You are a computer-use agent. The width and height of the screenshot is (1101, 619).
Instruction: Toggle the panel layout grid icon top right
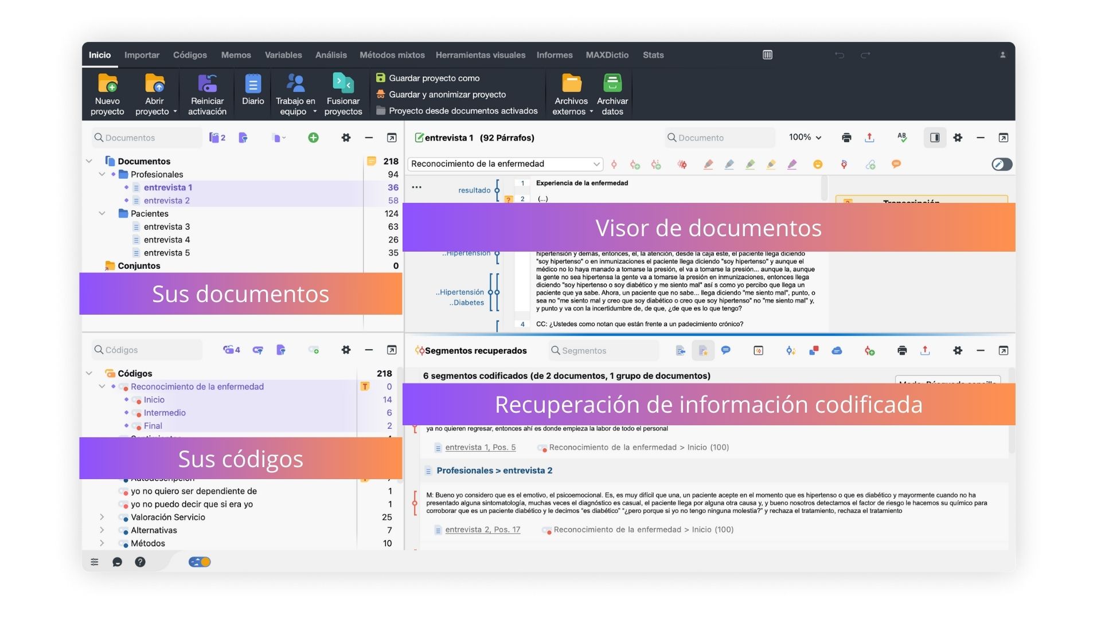coord(768,54)
